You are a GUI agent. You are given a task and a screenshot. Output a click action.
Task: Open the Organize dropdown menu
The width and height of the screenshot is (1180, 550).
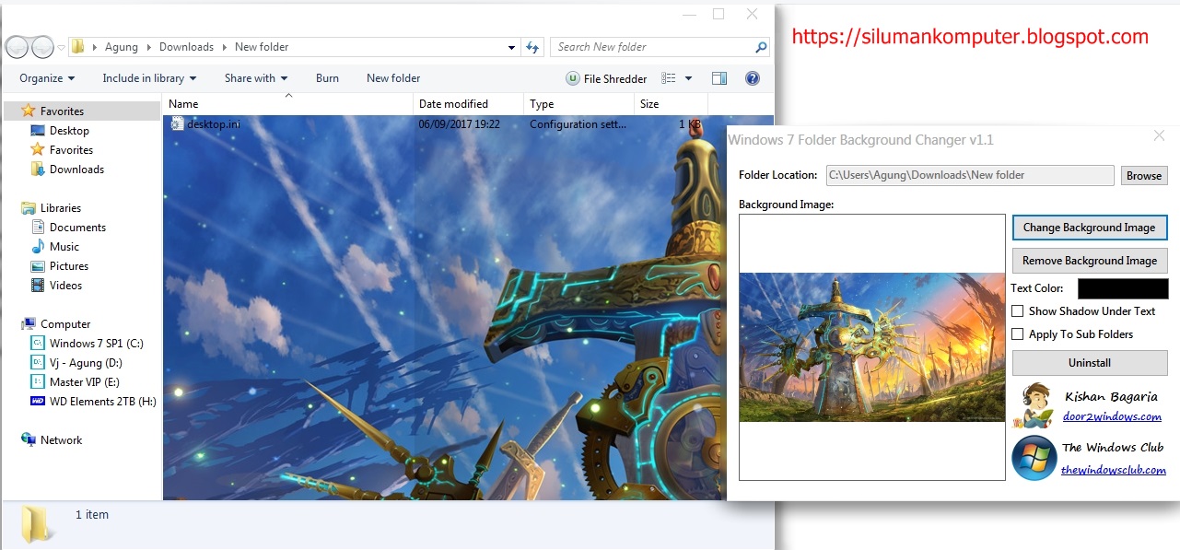click(x=47, y=78)
